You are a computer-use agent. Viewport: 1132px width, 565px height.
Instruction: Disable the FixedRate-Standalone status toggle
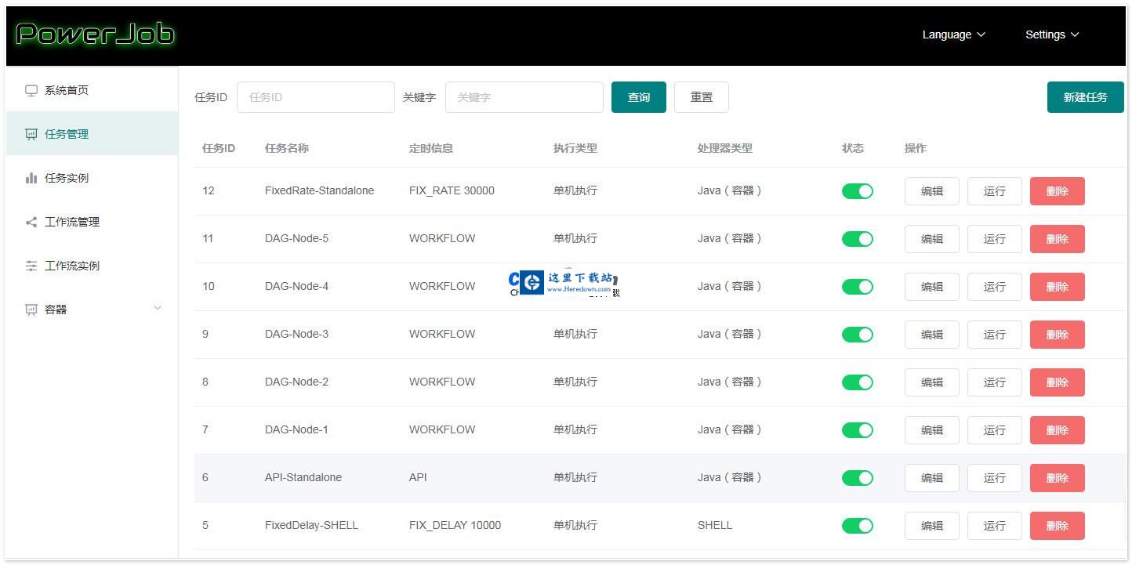coord(857,190)
